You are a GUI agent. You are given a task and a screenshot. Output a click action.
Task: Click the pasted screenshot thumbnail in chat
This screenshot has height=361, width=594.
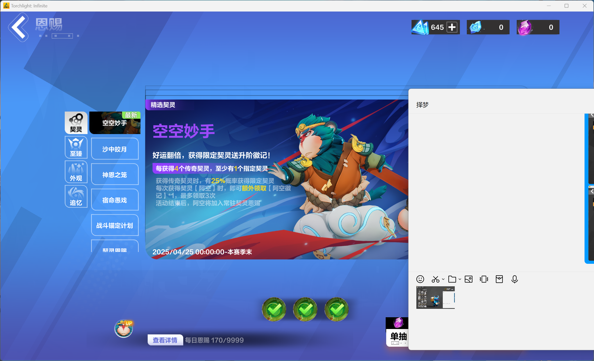(436, 298)
